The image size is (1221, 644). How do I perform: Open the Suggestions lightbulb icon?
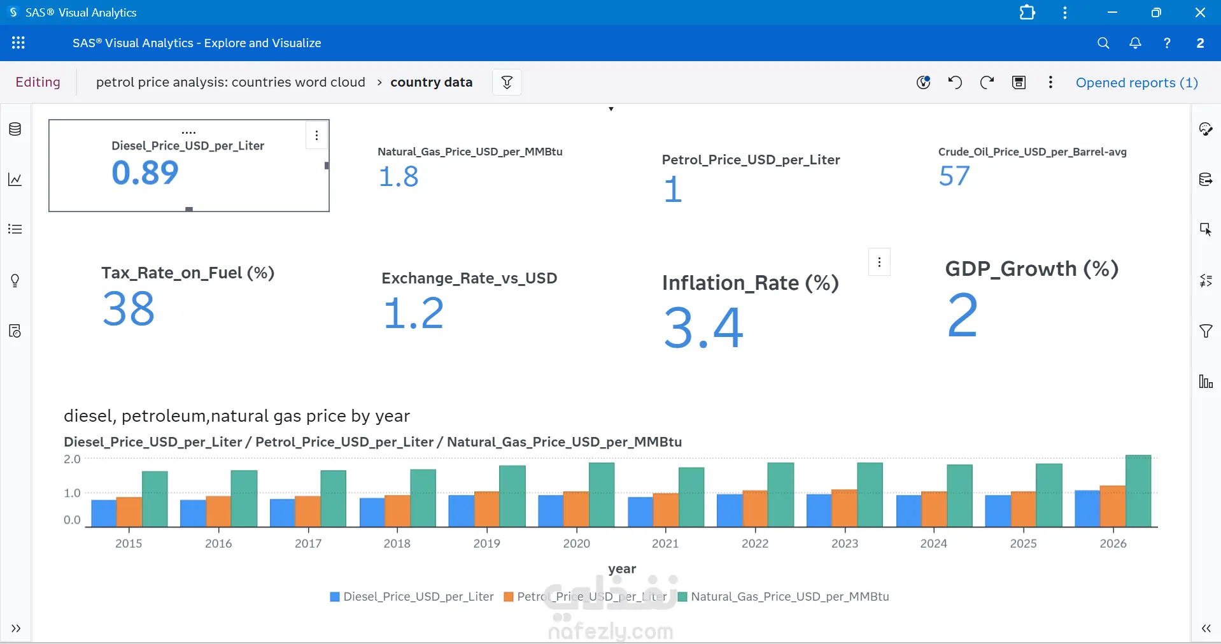15,280
